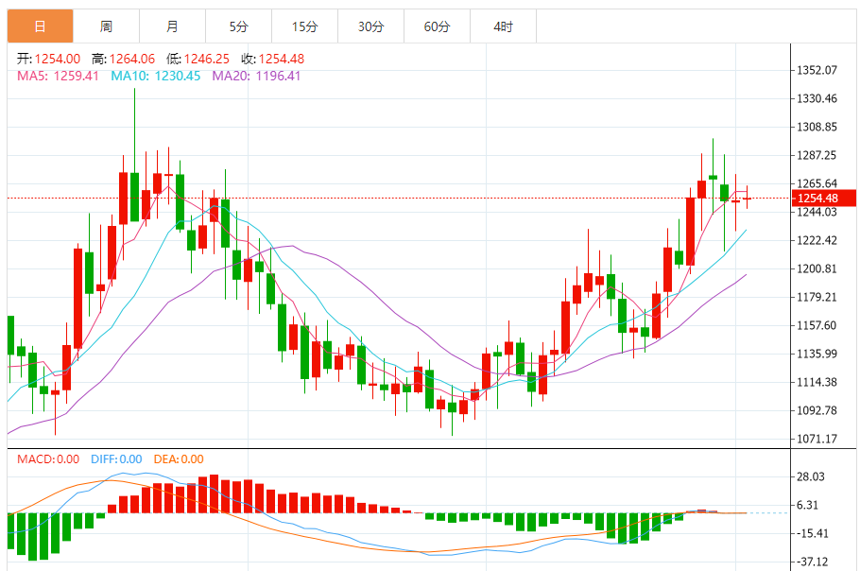The image size is (860, 571).
Task: Click the latest candlestick on the chart
Action: click(x=747, y=199)
